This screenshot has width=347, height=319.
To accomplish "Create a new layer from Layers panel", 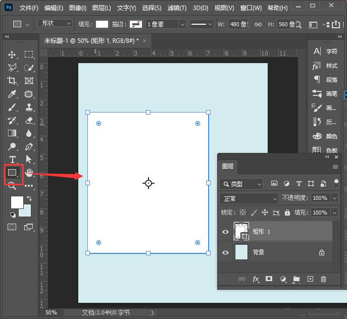I will [x=310, y=279].
